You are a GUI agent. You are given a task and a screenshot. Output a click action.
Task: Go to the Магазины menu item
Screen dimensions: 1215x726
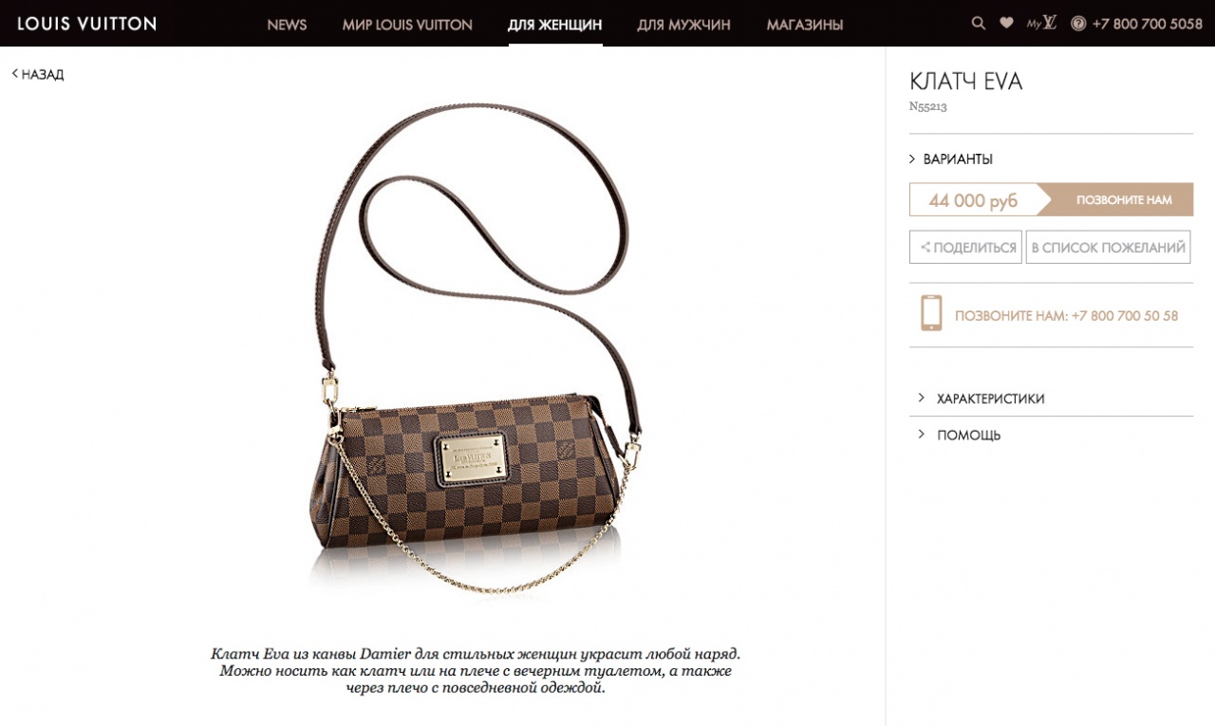coord(805,25)
